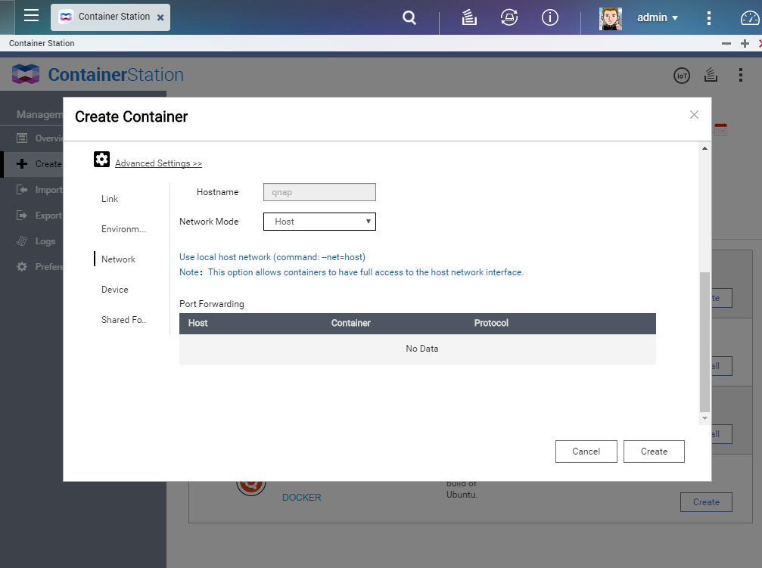Click the Port Forwarding label

[x=212, y=304]
